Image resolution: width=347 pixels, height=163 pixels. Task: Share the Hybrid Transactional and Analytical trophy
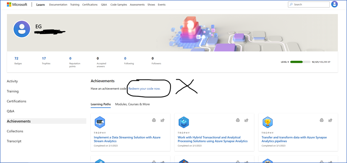point(246,120)
